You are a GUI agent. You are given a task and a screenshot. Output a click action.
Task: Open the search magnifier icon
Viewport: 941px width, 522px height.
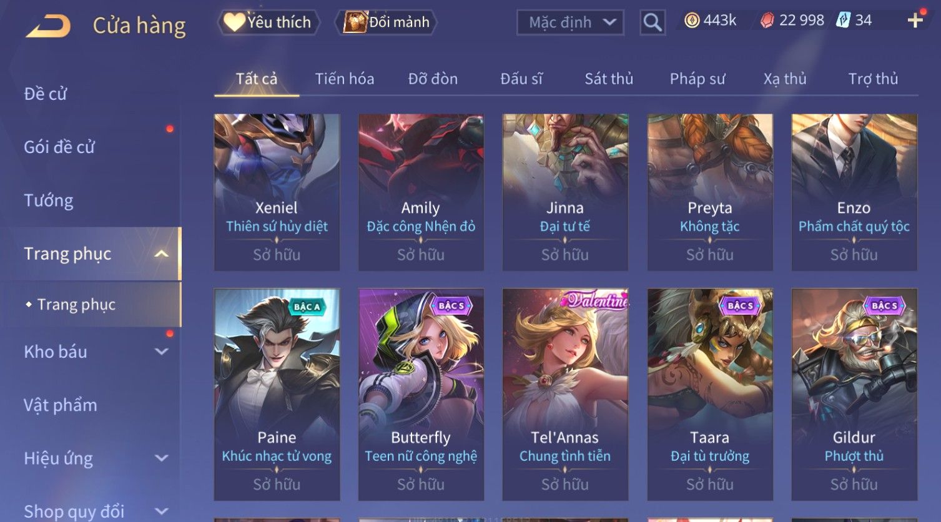(x=653, y=22)
